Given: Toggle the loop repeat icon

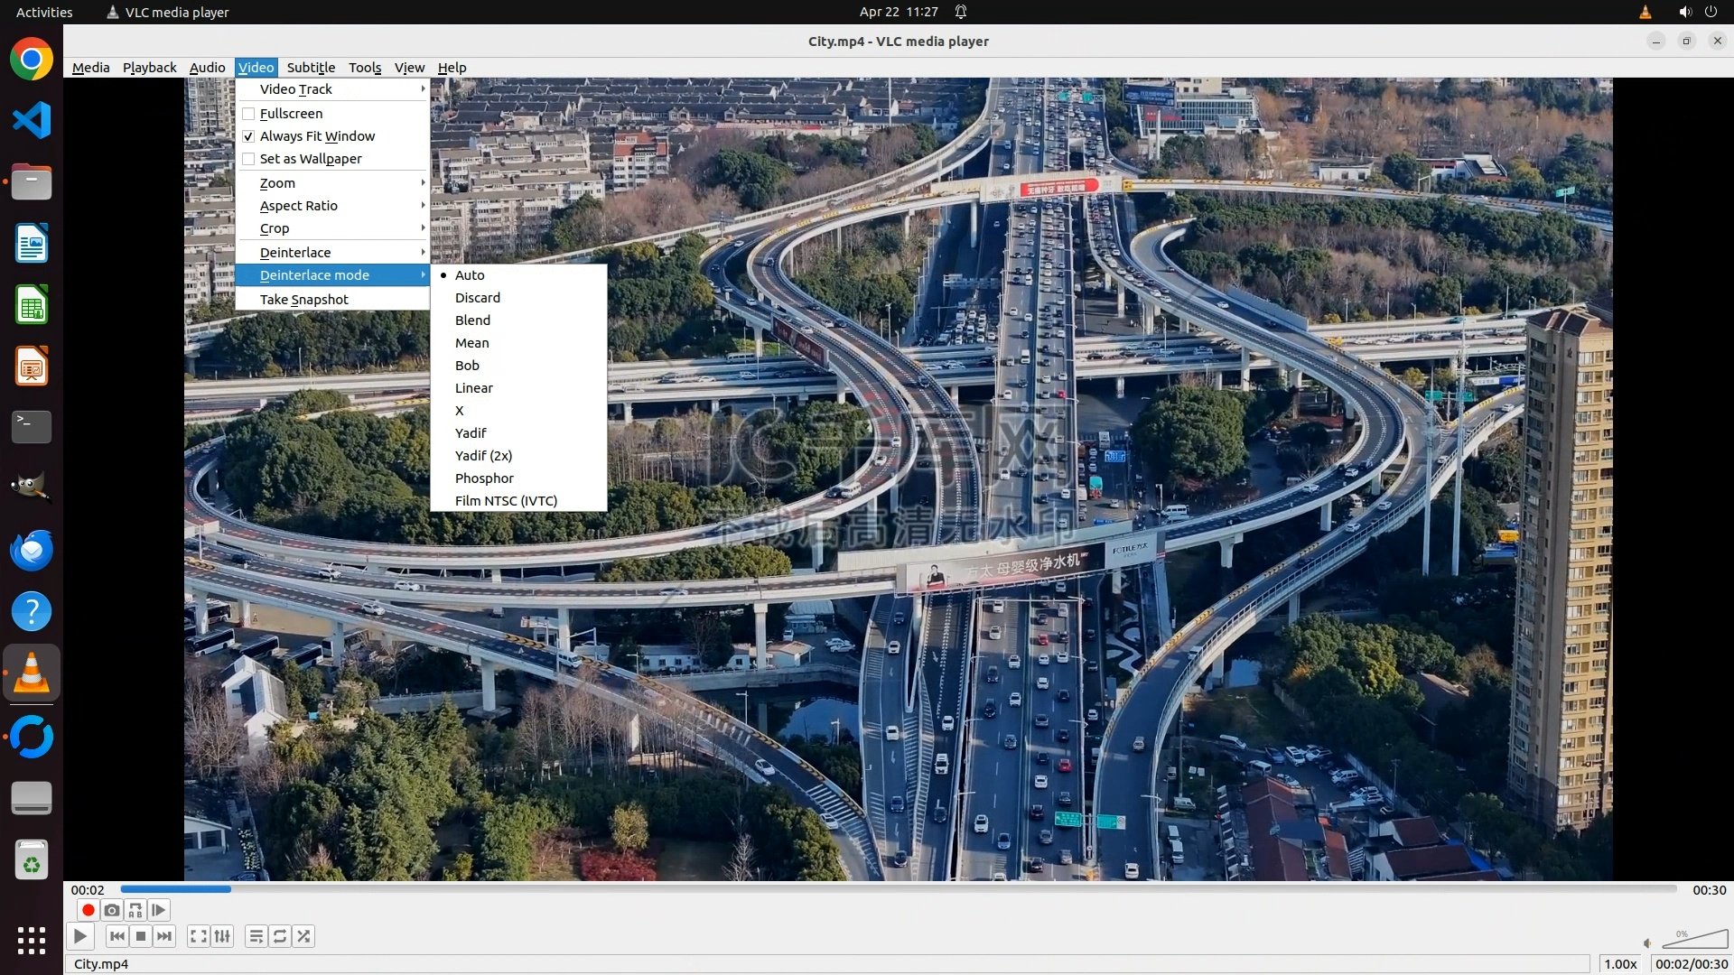Looking at the screenshot, I should (280, 936).
